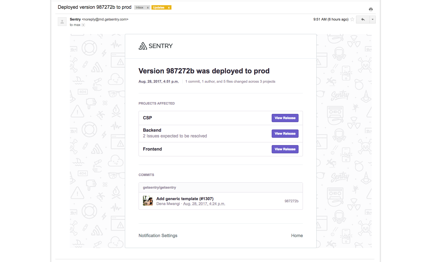430x262 pixels.
Task: Click commit hash 987272b
Action: pyautogui.click(x=291, y=201)
